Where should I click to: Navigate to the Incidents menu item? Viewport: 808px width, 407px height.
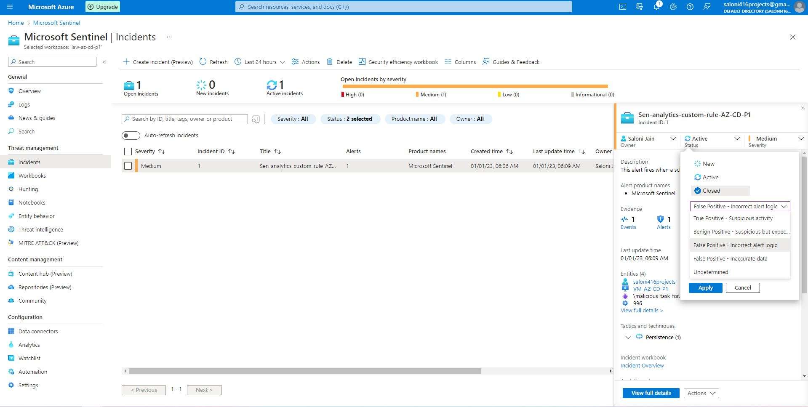point(29,162)
